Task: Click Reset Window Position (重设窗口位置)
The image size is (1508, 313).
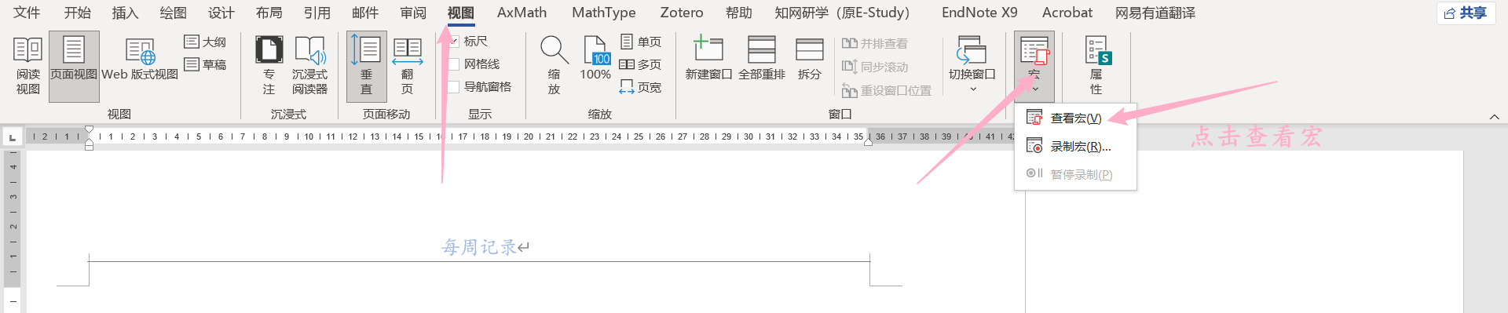Action: (886, 91)
